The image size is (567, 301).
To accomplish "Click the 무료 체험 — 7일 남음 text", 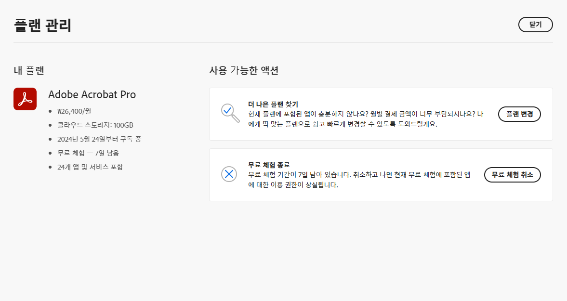I will pyautogui.click(x=88, y=153).
